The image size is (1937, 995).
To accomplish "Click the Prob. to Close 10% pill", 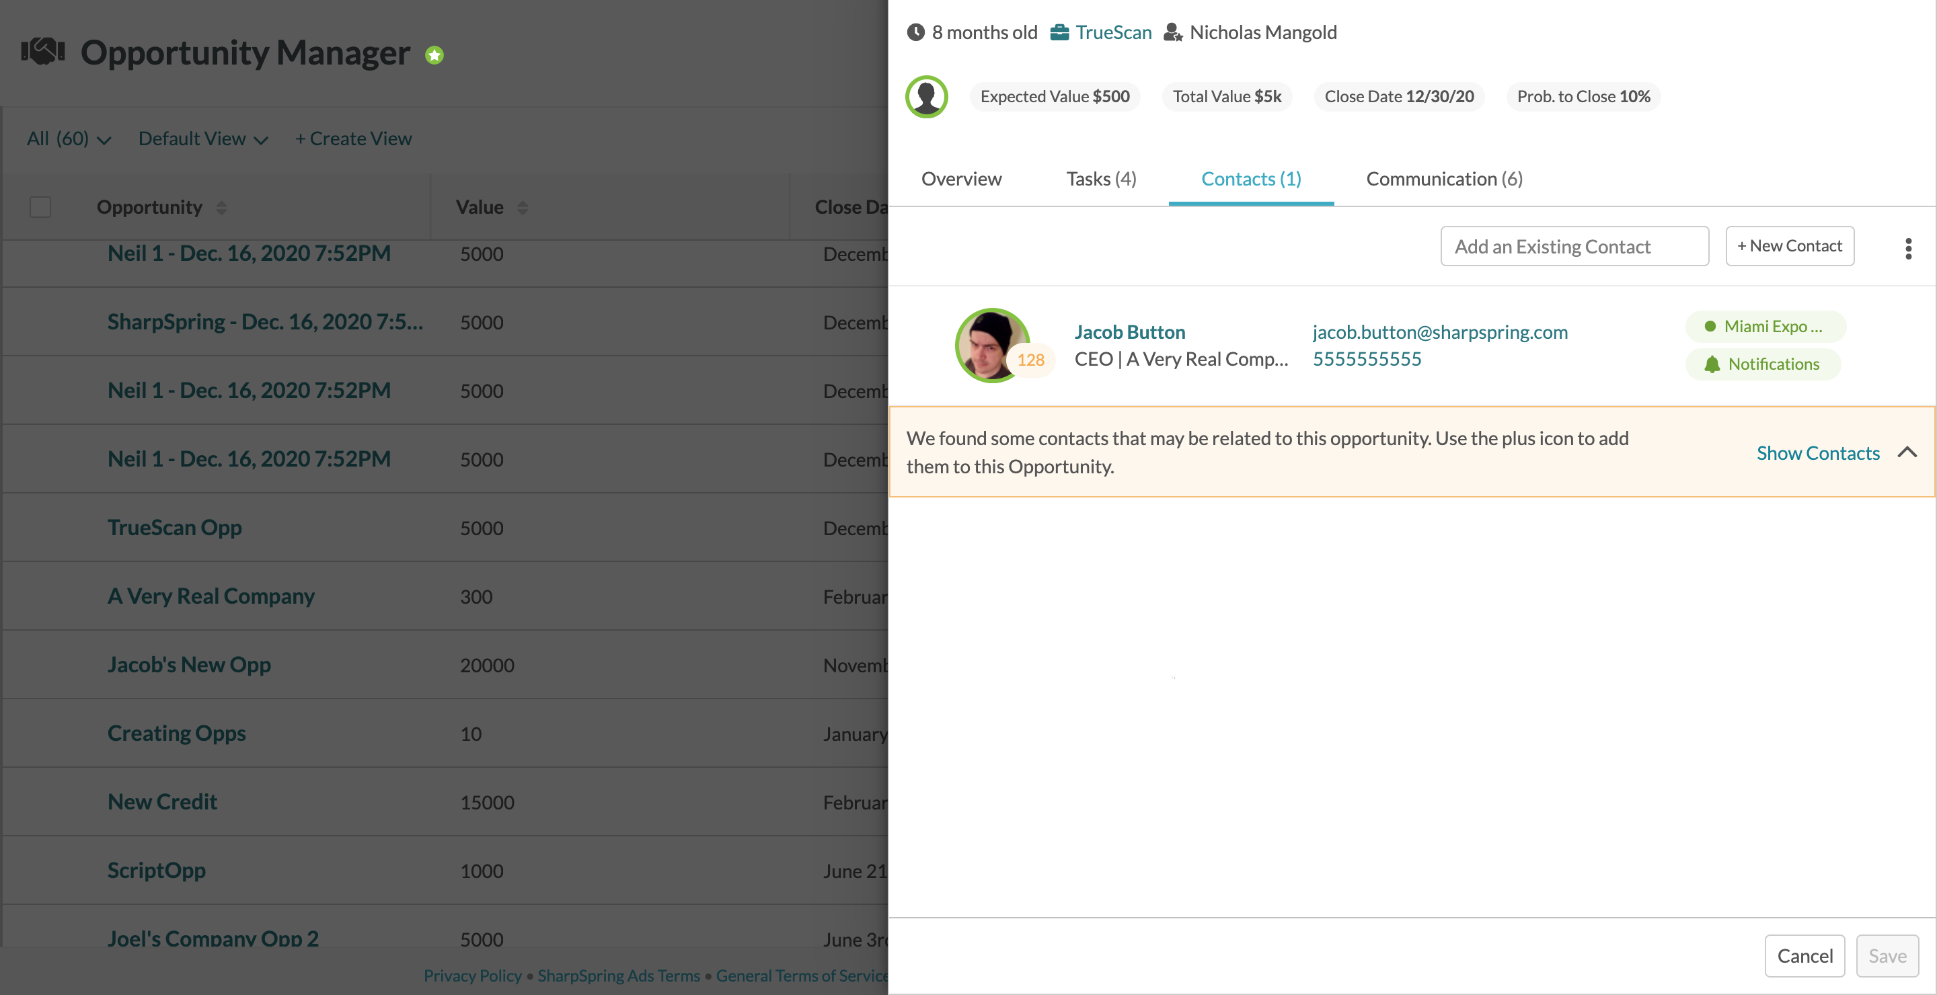I will tap(1583, 96).
